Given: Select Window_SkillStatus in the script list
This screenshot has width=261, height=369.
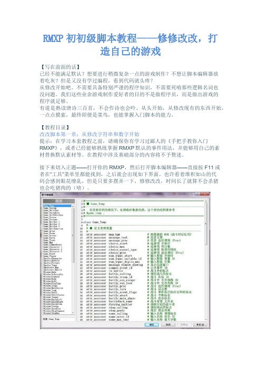Looking at the screenshot, I should (x=57, y=295).
